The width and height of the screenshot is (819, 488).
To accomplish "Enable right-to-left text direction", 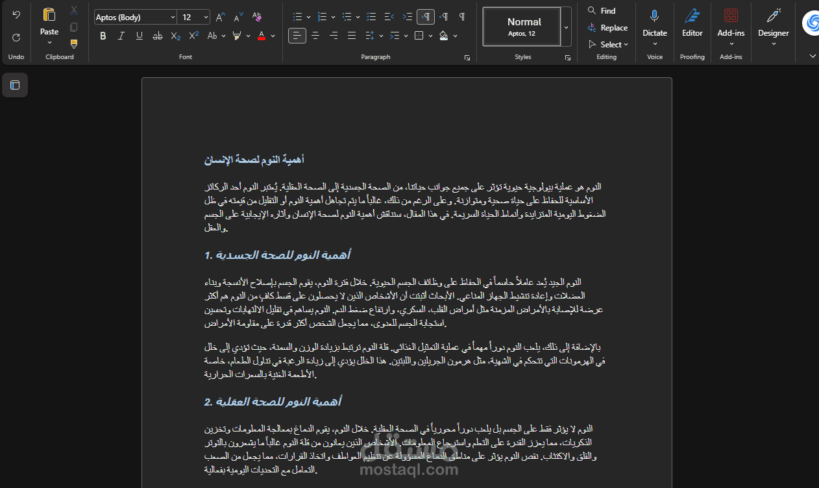I will pyautogui.click(x=444, y=16).
